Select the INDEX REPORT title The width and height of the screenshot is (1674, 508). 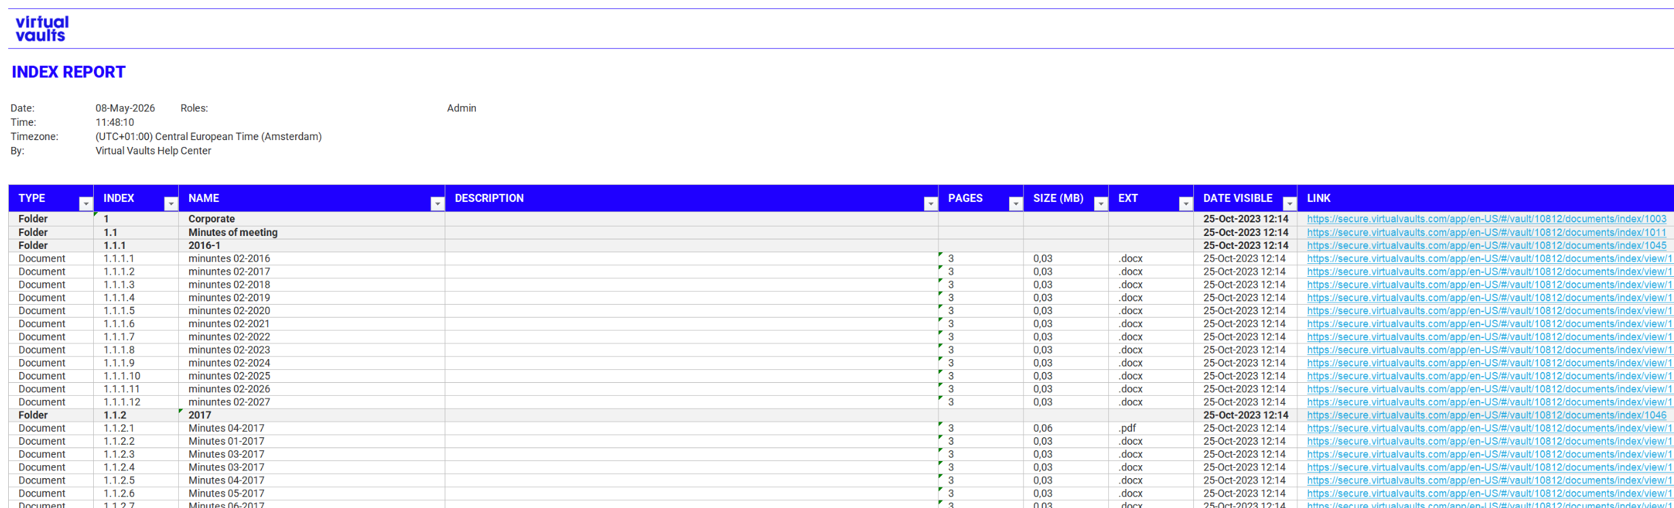69,72
